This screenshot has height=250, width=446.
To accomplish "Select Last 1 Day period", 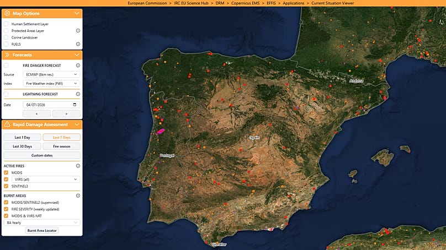I will point(22,137).
